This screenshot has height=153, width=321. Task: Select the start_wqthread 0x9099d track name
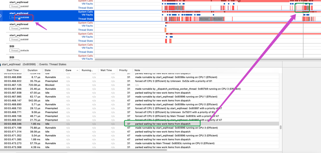click(x=19, y=24)
